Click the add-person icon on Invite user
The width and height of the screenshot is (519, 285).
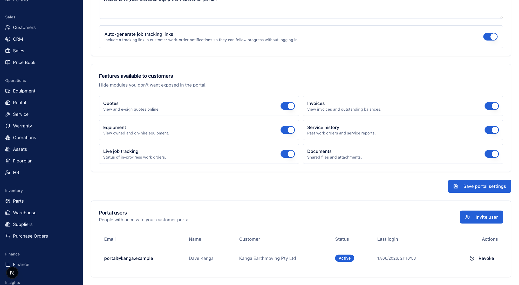click(468, 217)
